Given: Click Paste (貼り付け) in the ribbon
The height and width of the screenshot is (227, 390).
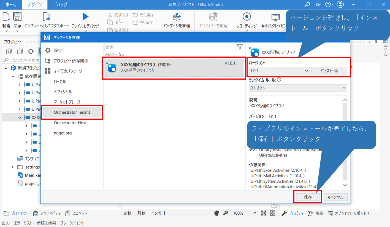Looking at the screenshot, I should pos(118,30).
